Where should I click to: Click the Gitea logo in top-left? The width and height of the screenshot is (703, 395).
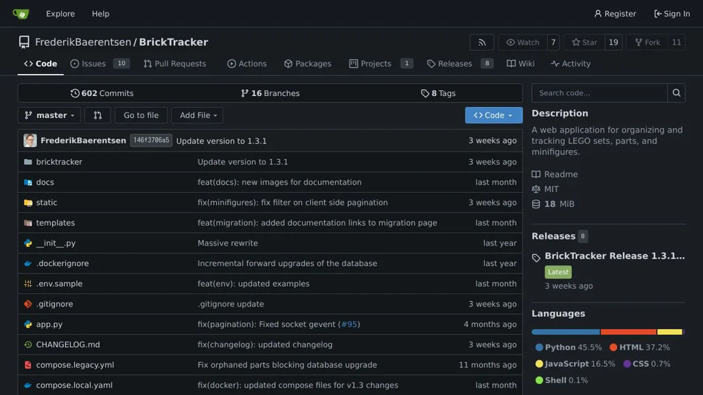[x=21, y=14]
